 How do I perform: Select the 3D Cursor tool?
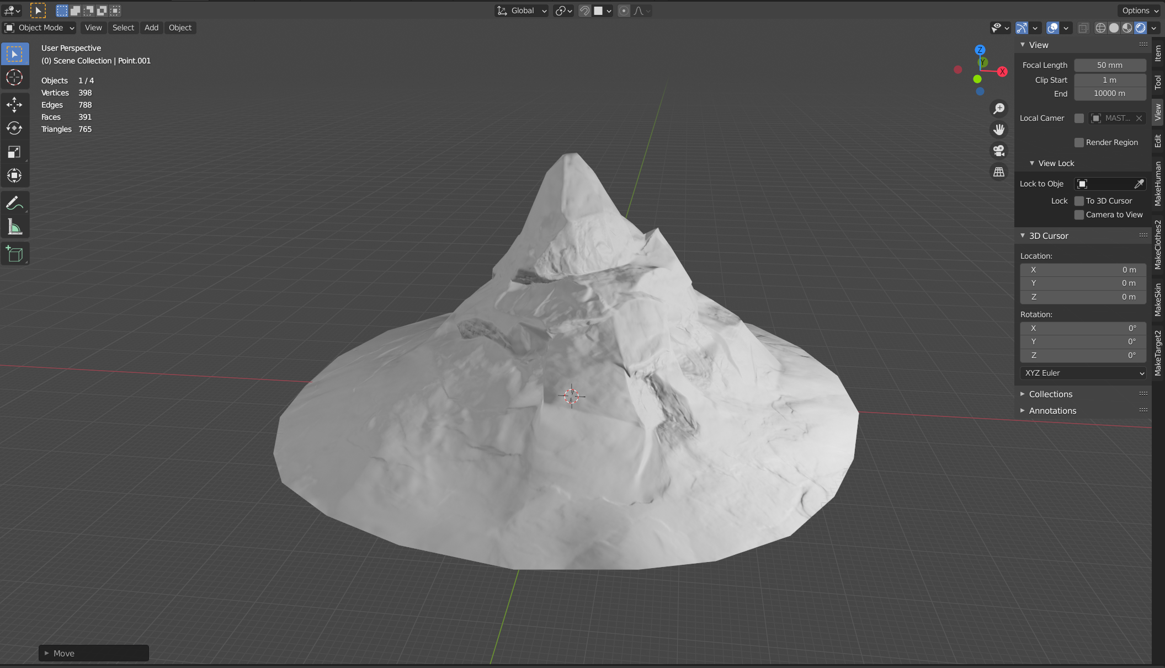[14, 77]
